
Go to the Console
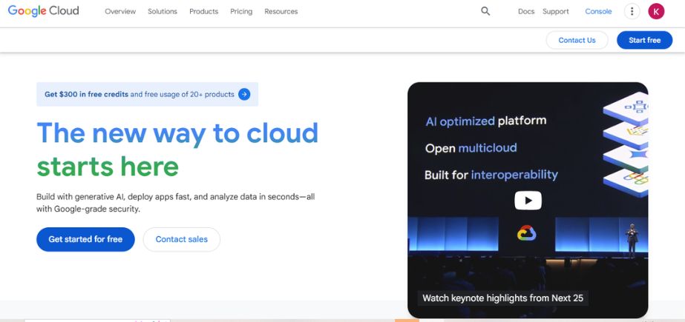point(598,12)
